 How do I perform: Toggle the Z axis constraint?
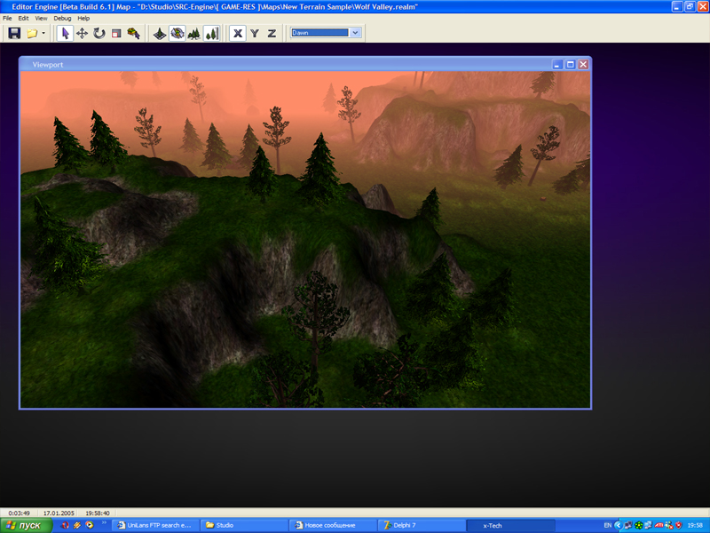pos(272,33)
